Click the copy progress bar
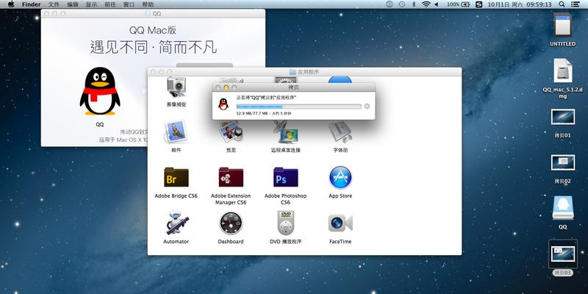 [x=298, y=107]
